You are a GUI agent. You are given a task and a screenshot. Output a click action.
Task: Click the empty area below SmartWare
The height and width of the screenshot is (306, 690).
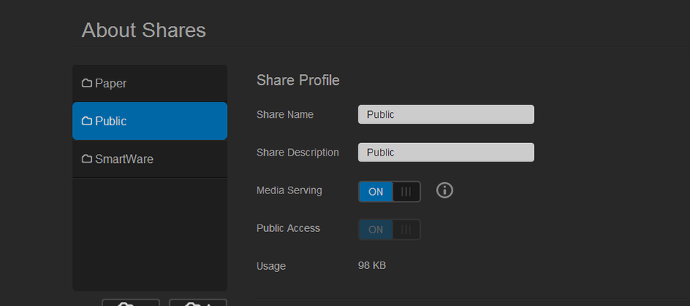(150, 234)
